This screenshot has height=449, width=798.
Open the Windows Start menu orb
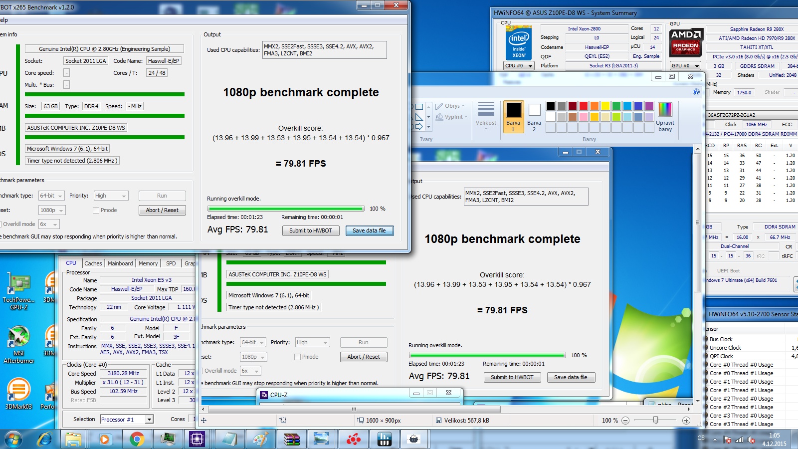[13, 439]
